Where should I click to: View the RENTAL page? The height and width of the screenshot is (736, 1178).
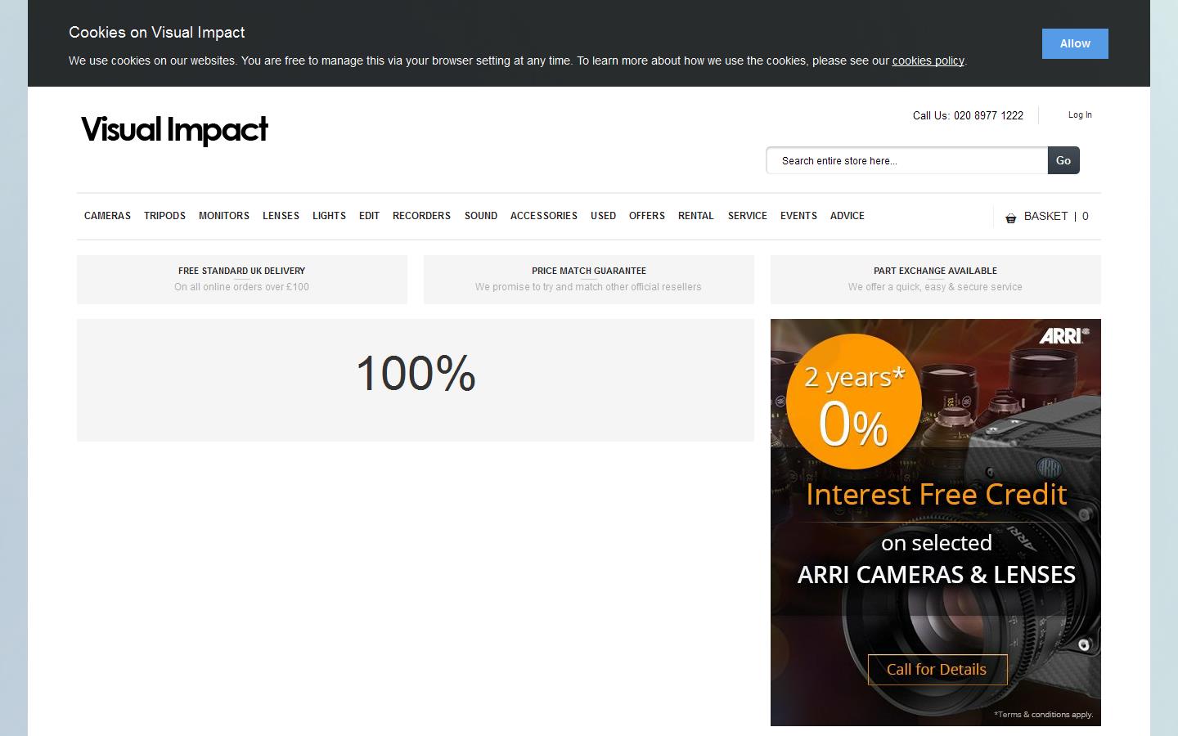point(695,216)
